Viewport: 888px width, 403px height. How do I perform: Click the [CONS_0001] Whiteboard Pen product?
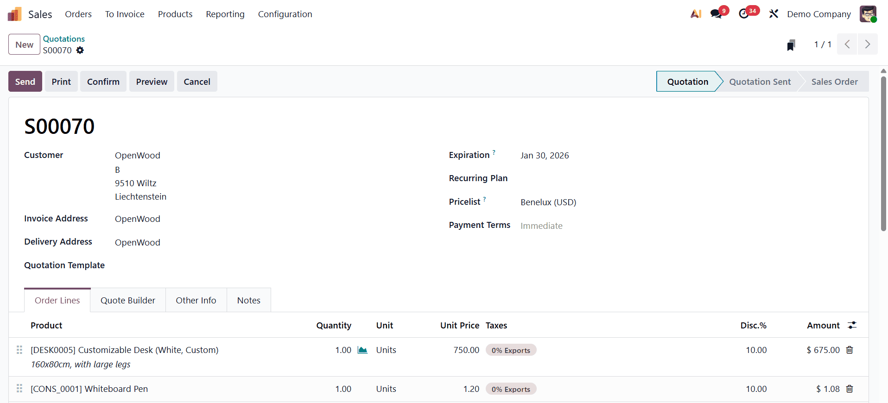pos(89,389)
